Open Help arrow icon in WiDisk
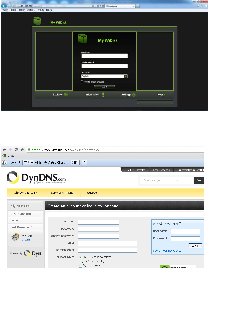The height and width of the screenshot is (326, 226). tap(165, 95)
